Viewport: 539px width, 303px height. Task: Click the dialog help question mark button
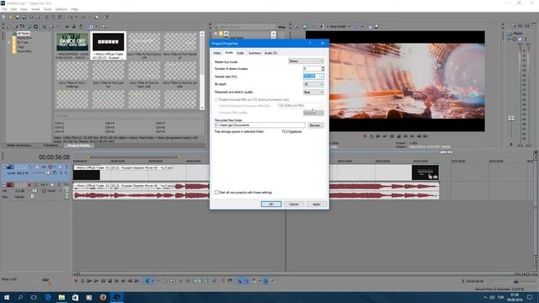(310, 43)
